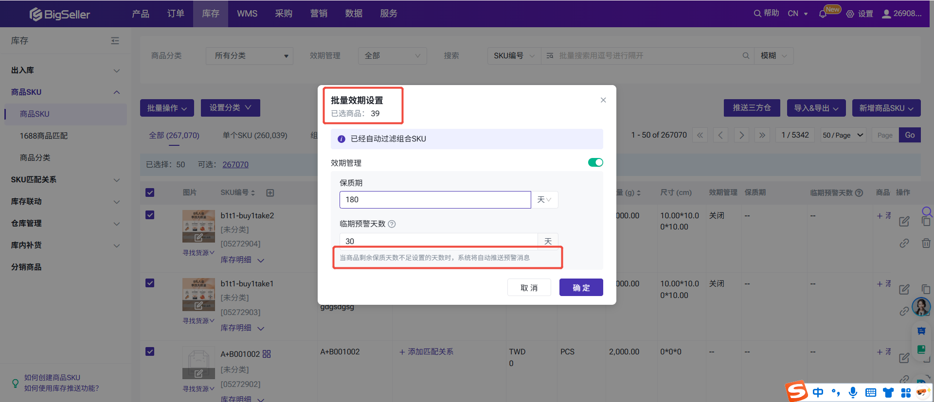
Task: Switch to the 单个SKU tab
Action: (x=254, y=135)
